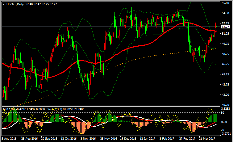Image resolution: width=233 pixels, height=143 pixels.
Task: Click the 52.75 price scale label
Action: (225, 23)
